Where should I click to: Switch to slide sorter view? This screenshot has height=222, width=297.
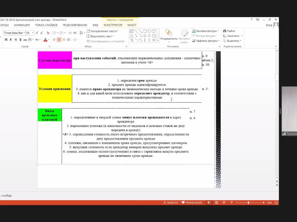216,203
